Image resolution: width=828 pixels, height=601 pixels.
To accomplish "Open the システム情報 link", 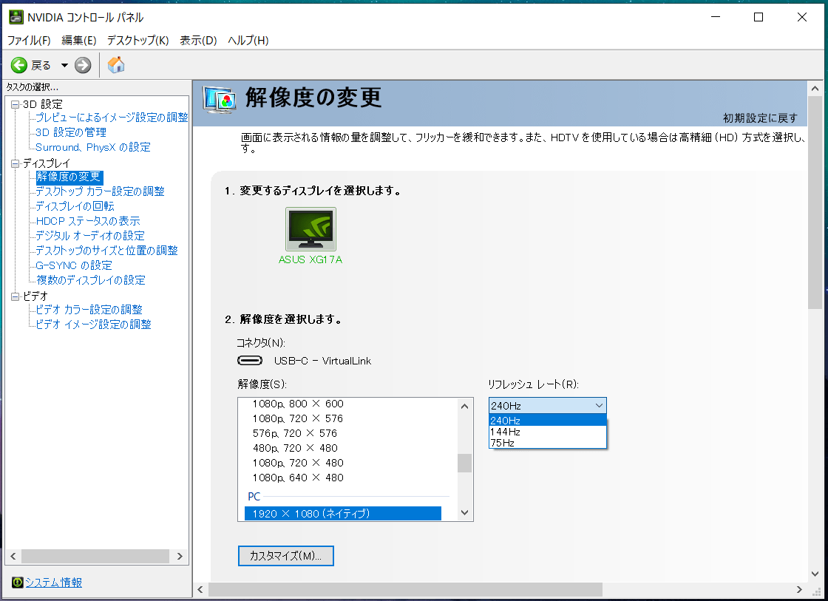I will tap(54, 582).
